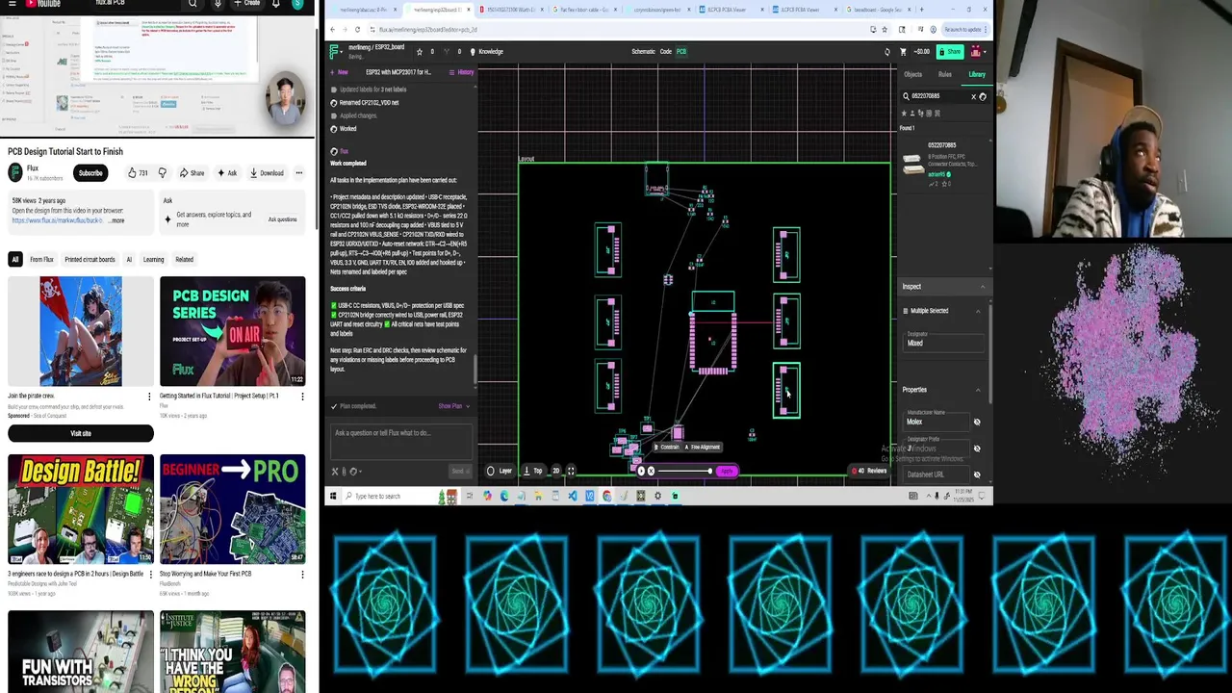The image size is (1232, 693).
Task: Open the 40 Reviews panel
Action: (x=870, y=471)
